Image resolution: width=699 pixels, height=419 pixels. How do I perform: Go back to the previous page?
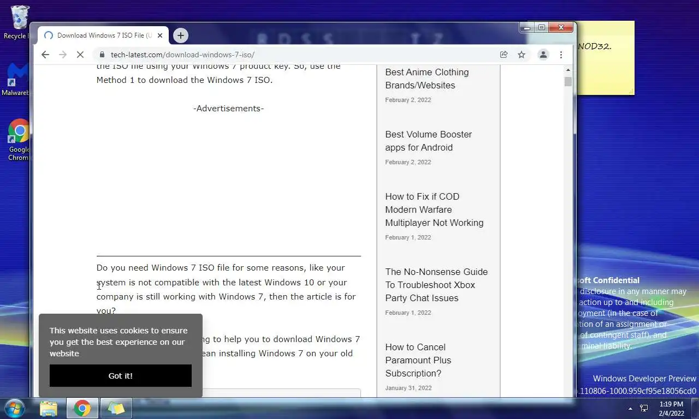pyautogui.click(x=45, y=55)
